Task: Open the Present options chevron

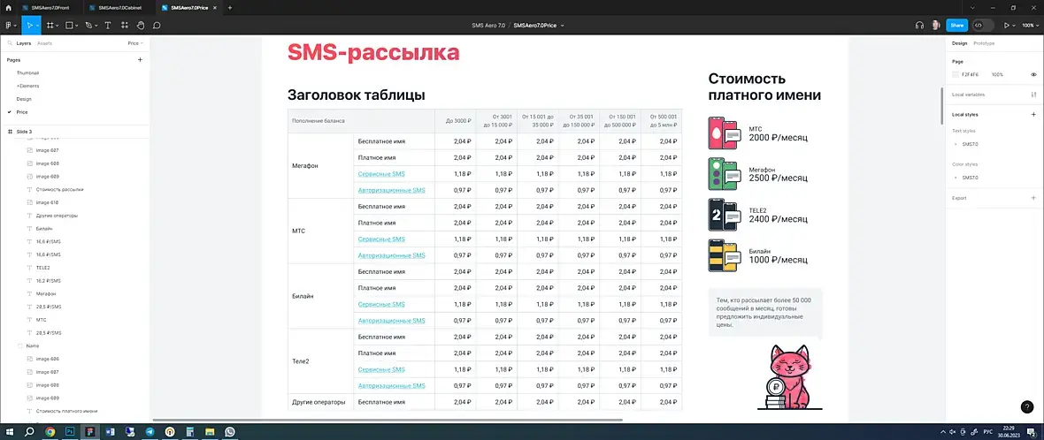Action: click(1014, 26)
